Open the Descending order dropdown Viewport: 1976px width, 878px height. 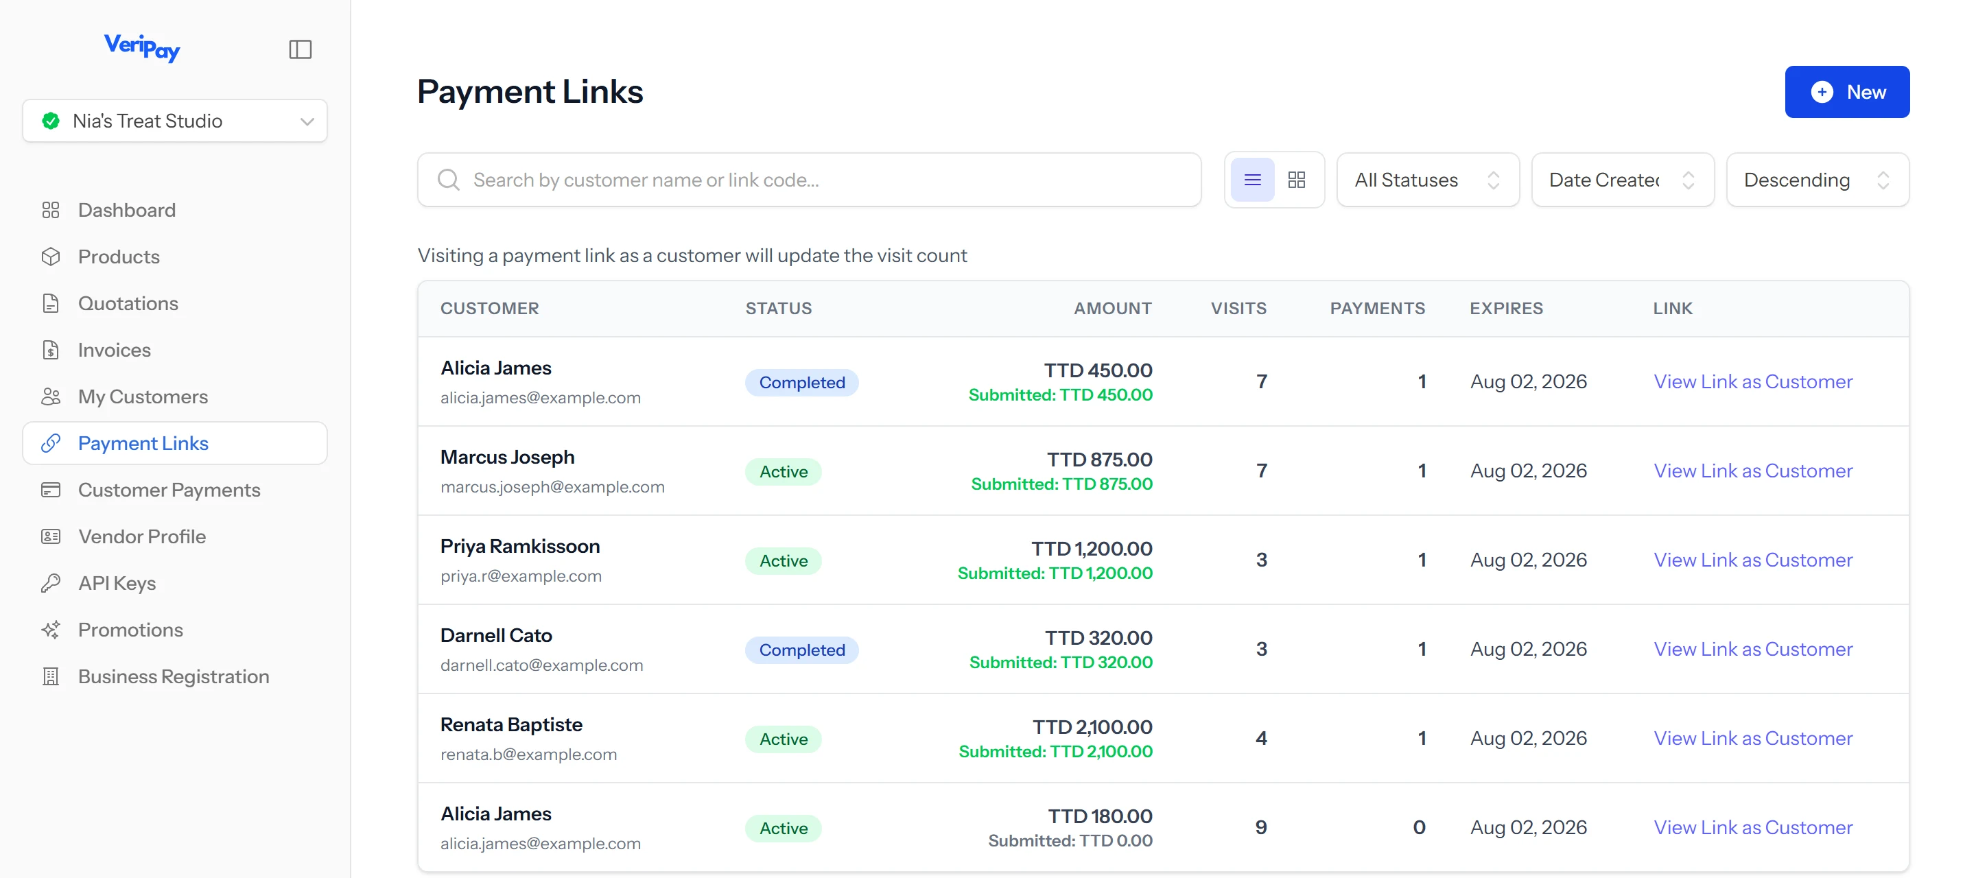1818,180
